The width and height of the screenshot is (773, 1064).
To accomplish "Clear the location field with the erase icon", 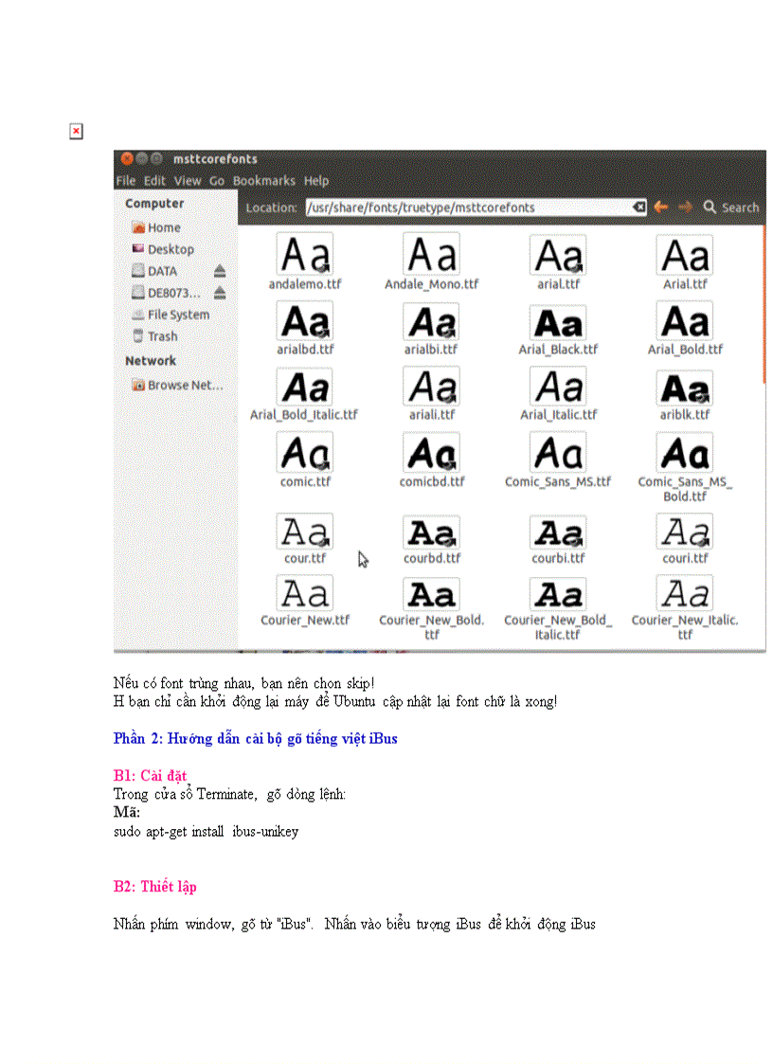I will click(639, 207).
